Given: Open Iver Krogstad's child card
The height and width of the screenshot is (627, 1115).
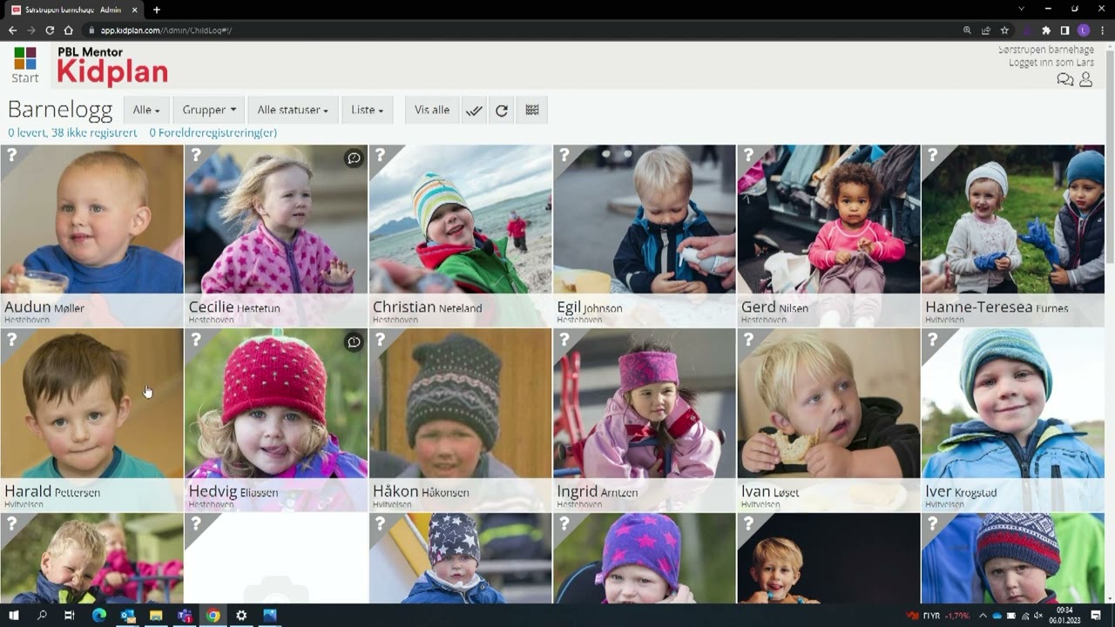Looking at the screenshot, I should click(1013, 420).
